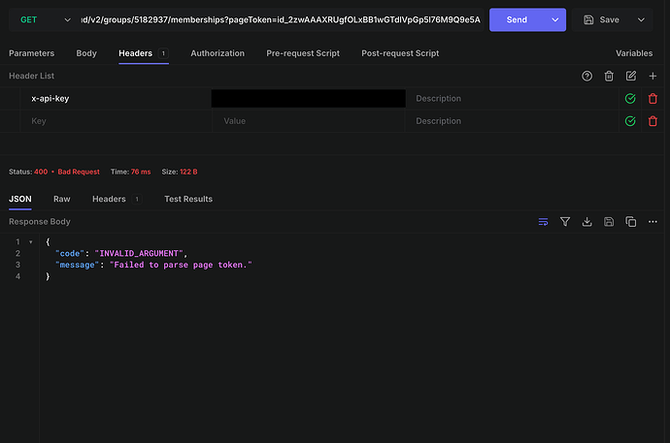Click the 76 ms time value
The width and height of the screenshot is (670, 443).
pyautogui.click(x=141, y=172)
